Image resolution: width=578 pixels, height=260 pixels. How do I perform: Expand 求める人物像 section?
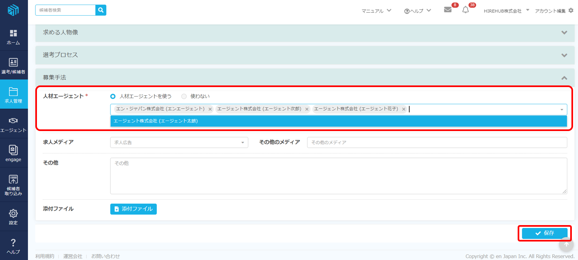(305, 32)
